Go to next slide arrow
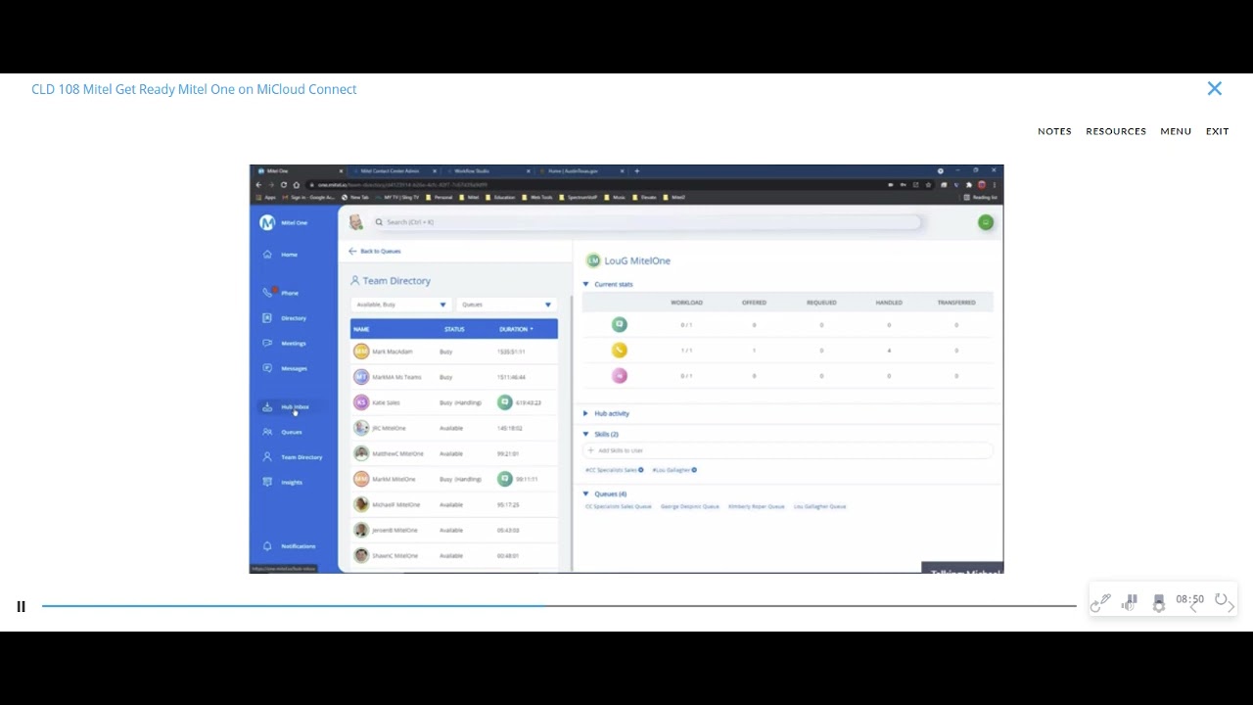 (x=1230, y=607)
